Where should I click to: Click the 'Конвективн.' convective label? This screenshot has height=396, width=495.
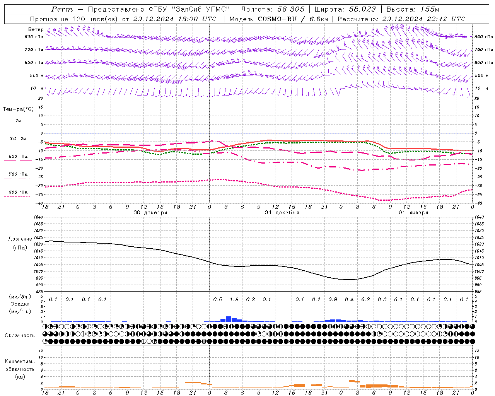pos(20,362)
